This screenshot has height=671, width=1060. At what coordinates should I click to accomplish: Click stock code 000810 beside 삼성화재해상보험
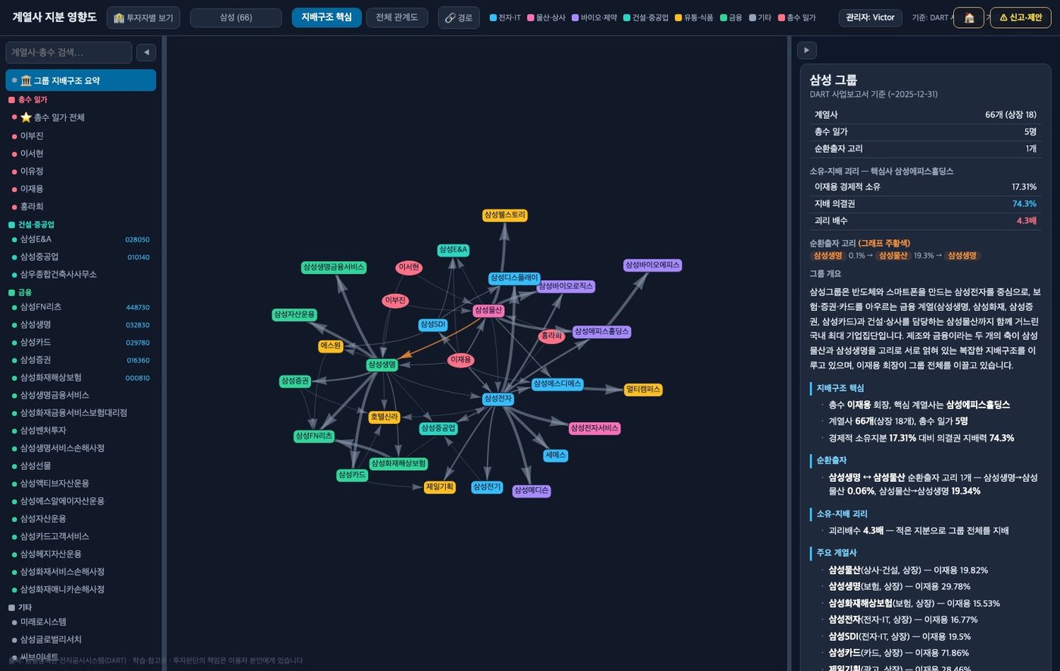click(x=137, y=378)
